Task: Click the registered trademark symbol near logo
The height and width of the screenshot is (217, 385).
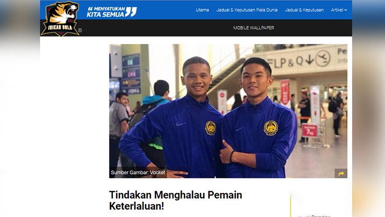Action: pos(80,30)
